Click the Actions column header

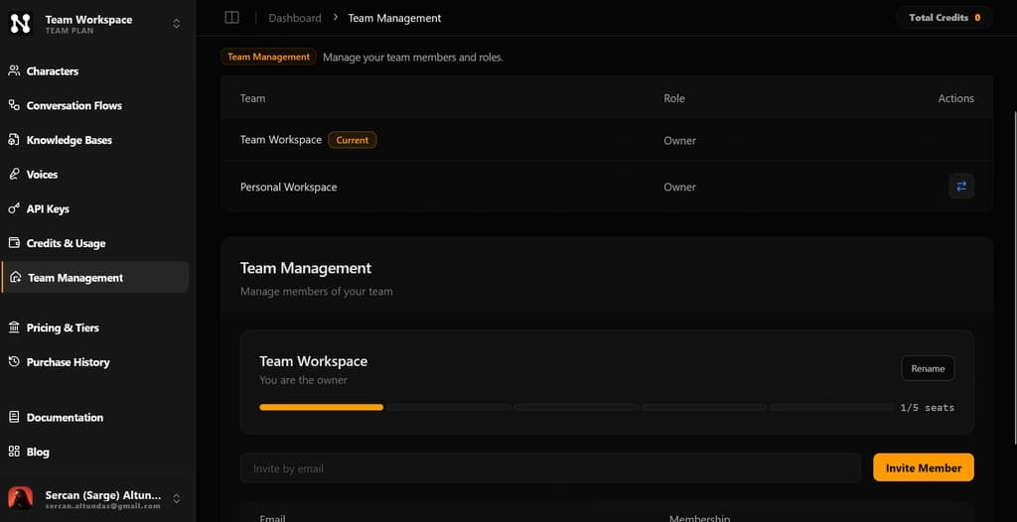[x=956, y=98]
